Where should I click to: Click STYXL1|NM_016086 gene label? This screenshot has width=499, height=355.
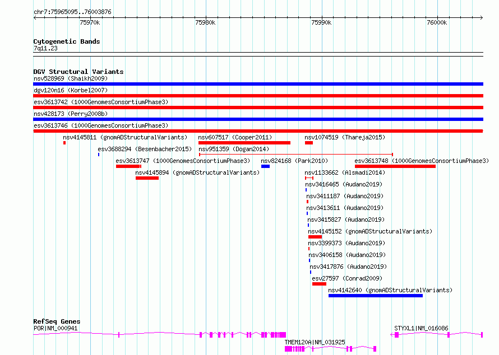click(421, 328)
